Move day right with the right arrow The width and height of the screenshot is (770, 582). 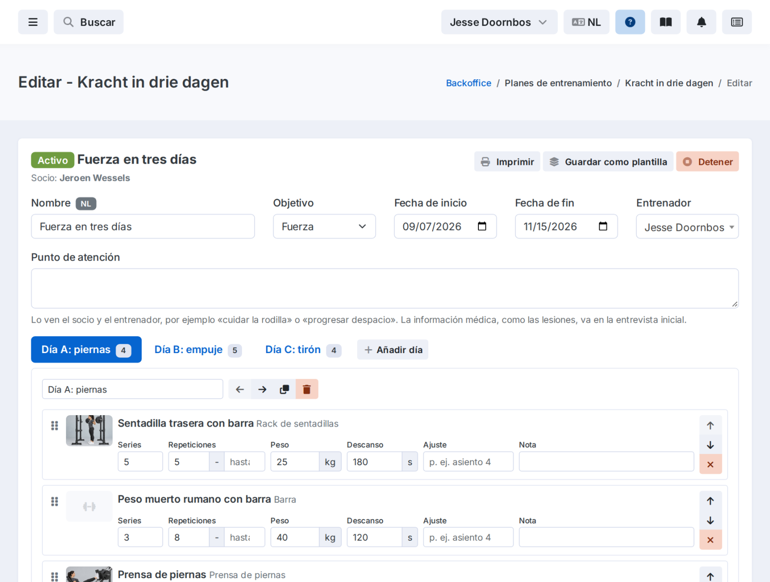point(262,390)
